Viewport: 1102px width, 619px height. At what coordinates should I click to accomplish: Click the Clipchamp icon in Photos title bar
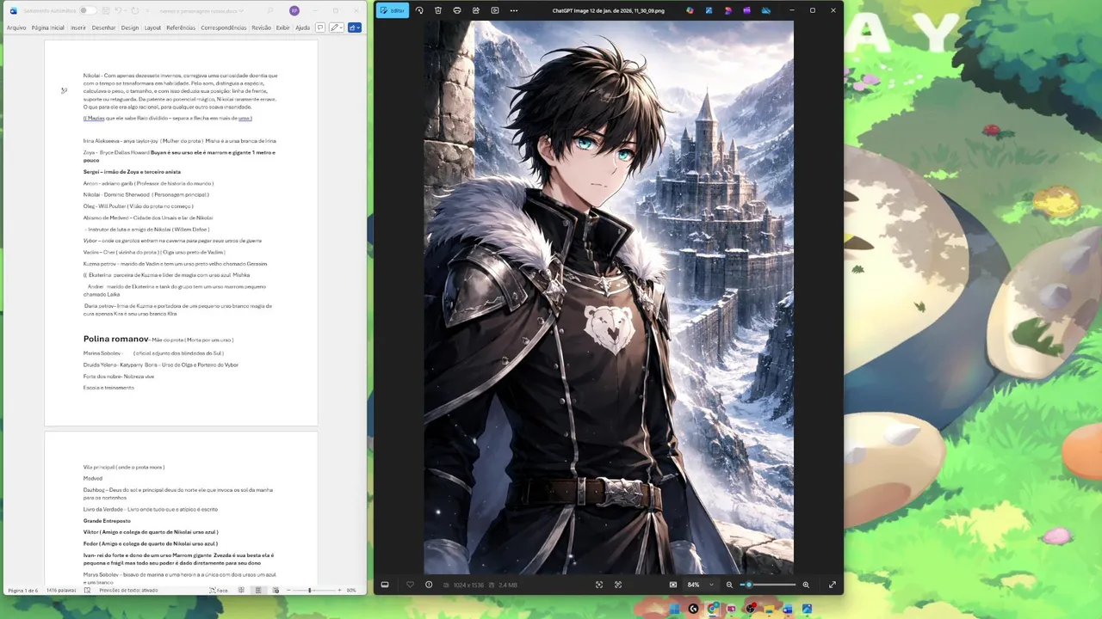(746, 10)
